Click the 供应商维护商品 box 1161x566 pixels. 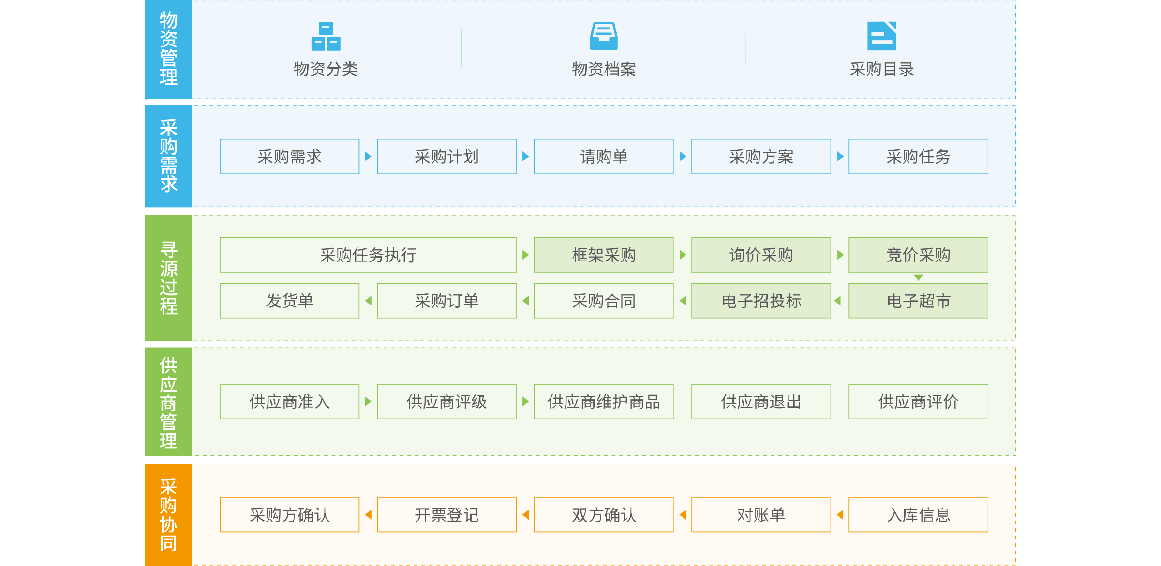coord(604,402)
